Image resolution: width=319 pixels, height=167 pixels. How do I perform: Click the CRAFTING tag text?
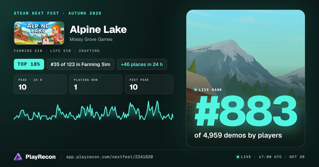point(89,51)
